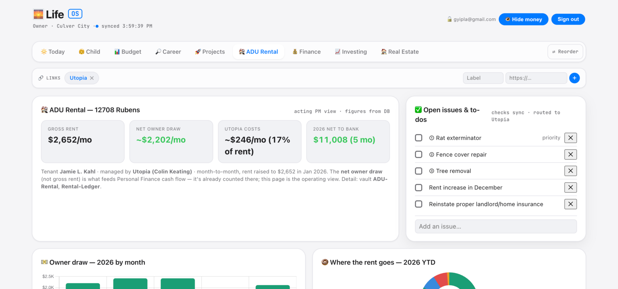Open the Investing tab
Viewport: 618px width, 289px height.
click(x=351, y=52)
